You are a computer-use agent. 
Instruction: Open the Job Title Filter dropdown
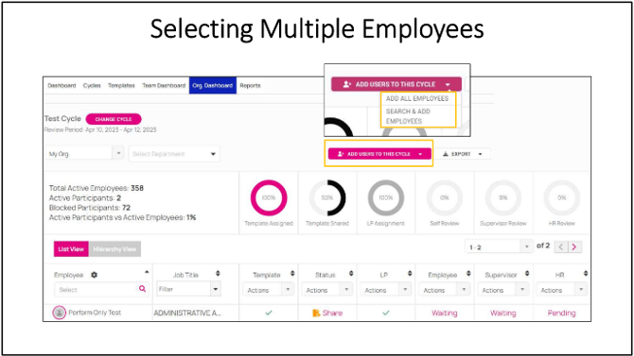(x=189, y=289)
